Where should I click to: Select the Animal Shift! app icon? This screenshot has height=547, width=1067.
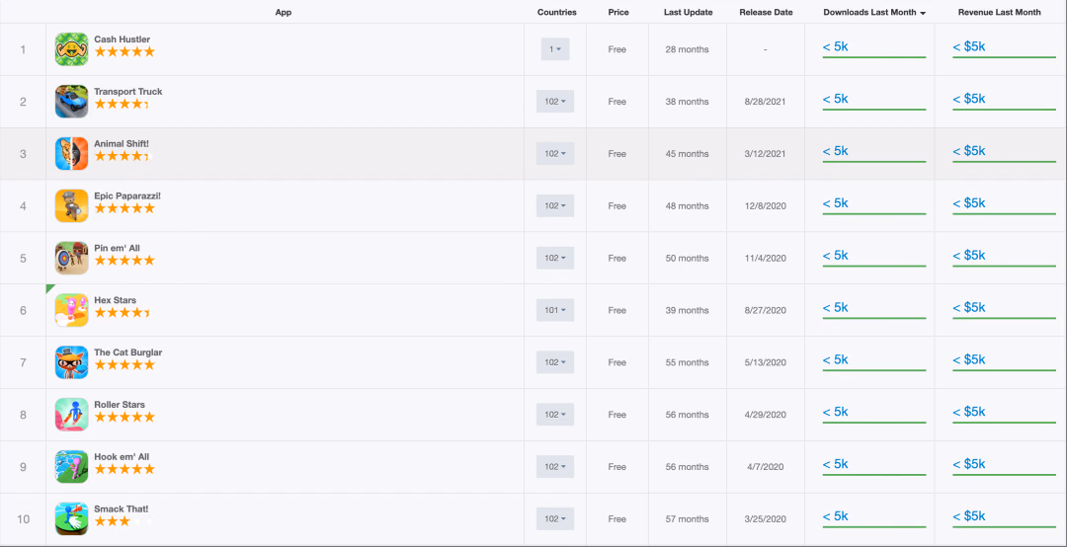pos(71,154)
